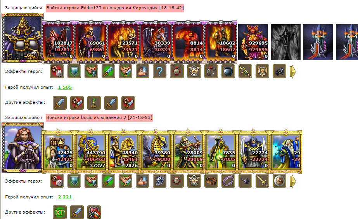Click the leather belt effect icon
The height and width of the screenshot is (219, 358).
coord(211,181)
